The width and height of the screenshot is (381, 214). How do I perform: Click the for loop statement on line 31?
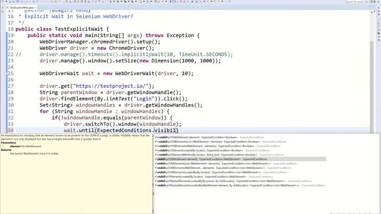pos(105,111)
